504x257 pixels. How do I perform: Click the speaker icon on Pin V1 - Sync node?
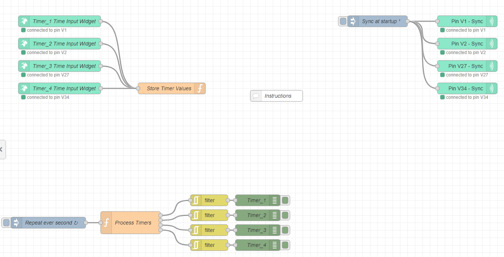492,21
